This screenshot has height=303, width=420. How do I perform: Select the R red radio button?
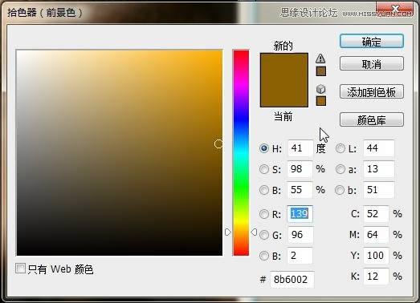(x=264, y=214)
